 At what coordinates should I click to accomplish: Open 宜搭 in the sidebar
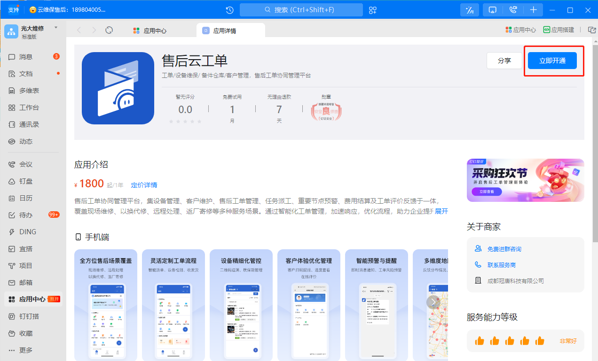33,249
